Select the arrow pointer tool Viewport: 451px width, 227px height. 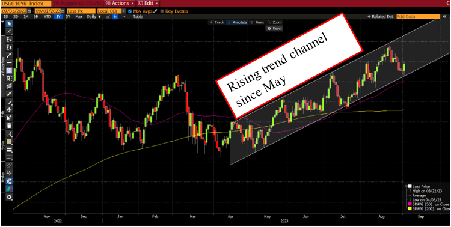click(x=9, y=23)
